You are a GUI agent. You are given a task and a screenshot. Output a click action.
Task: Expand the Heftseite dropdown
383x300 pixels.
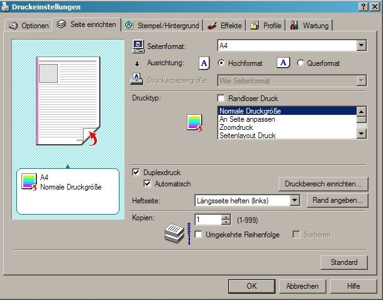pos(294,200)
